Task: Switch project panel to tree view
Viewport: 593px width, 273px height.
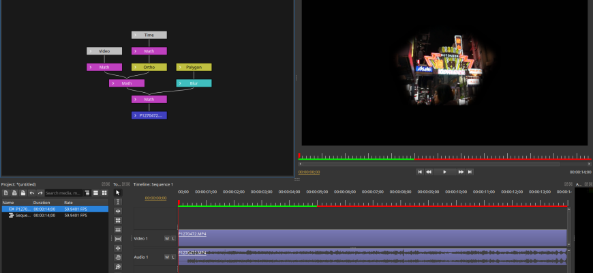Action: pos(87,193)
